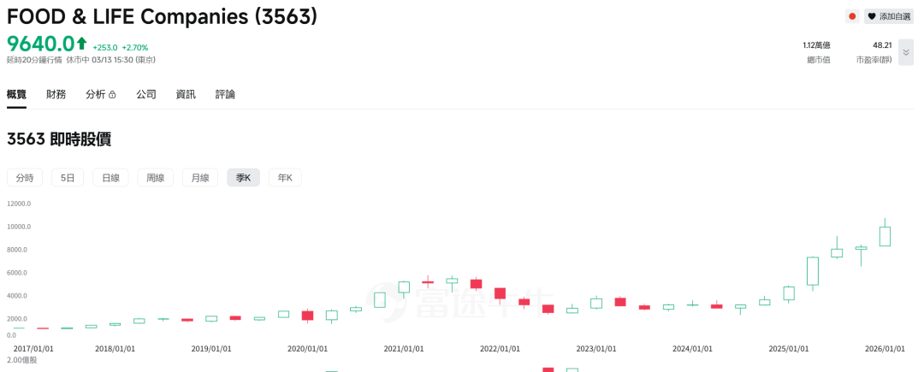Screen dimensions: 924x372
Task: Switch chart to 5日 view
Action: tap(68, 178)
